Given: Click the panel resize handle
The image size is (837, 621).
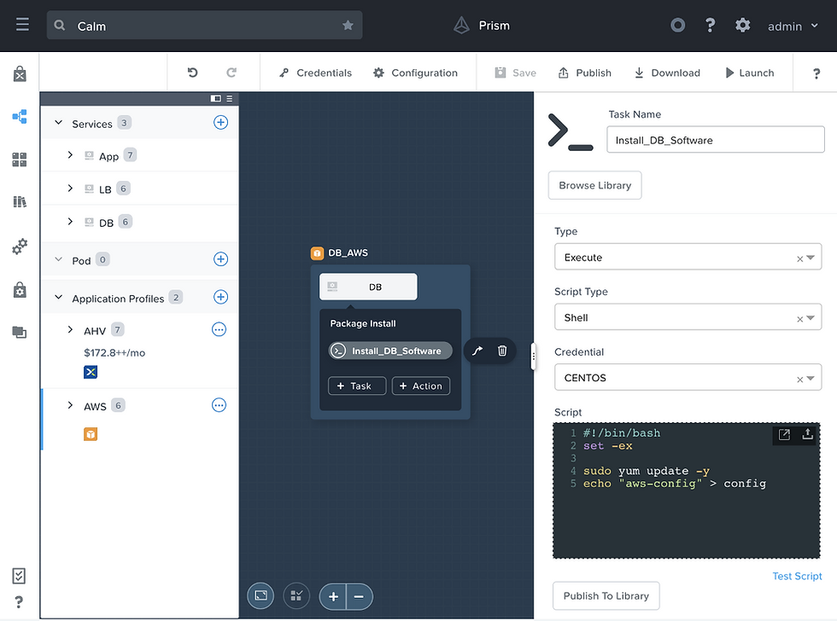Looking at the screenshot, I should (x=533, y=357).
